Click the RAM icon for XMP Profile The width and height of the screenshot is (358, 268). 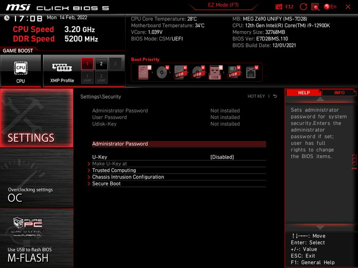click(62, 68)
